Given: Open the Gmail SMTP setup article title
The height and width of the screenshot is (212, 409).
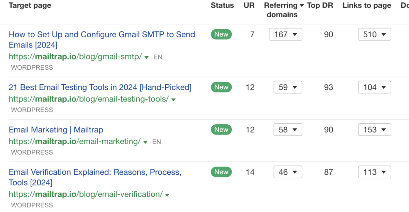Looking at the screenshot, I should (x=102, y=35).
